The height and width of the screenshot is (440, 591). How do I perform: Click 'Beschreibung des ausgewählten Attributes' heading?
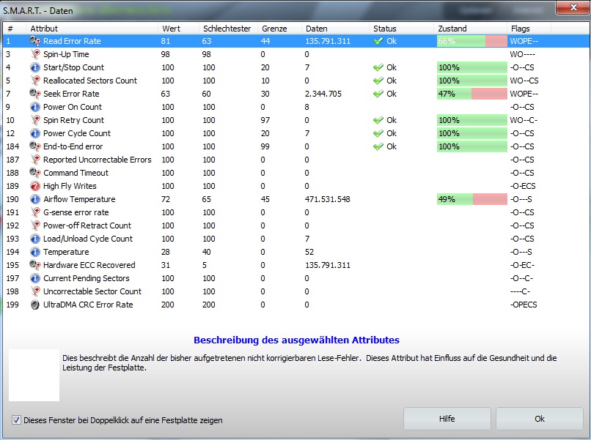pyautogui.click(x=296, y=340)
